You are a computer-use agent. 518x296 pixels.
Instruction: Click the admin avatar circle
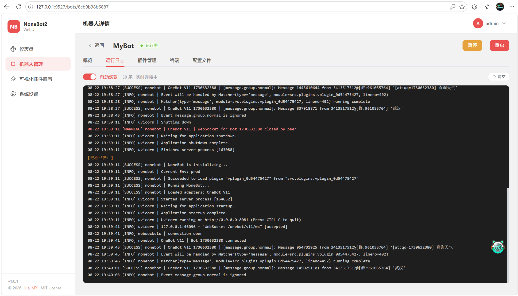click(478, 24)
